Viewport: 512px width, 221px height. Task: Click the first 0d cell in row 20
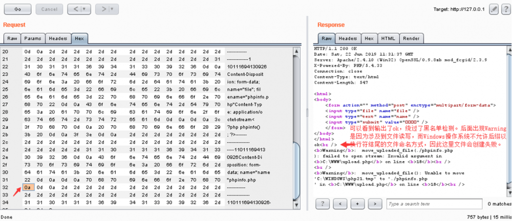coord(27,52)
